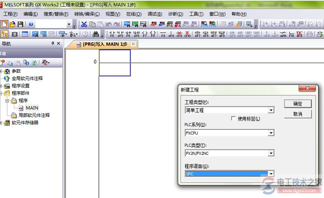Image resolution: width=324 pixels, height=198 pixels.
Task: Open the 工程类型 dropdown
Action: pos(271,110)
